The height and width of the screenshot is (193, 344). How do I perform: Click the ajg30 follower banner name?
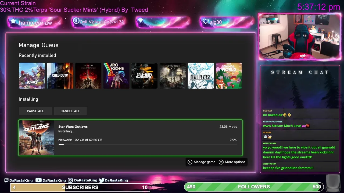[216, 22]
